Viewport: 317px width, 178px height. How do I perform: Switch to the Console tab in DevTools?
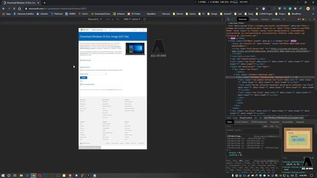[x=254, y=19]
